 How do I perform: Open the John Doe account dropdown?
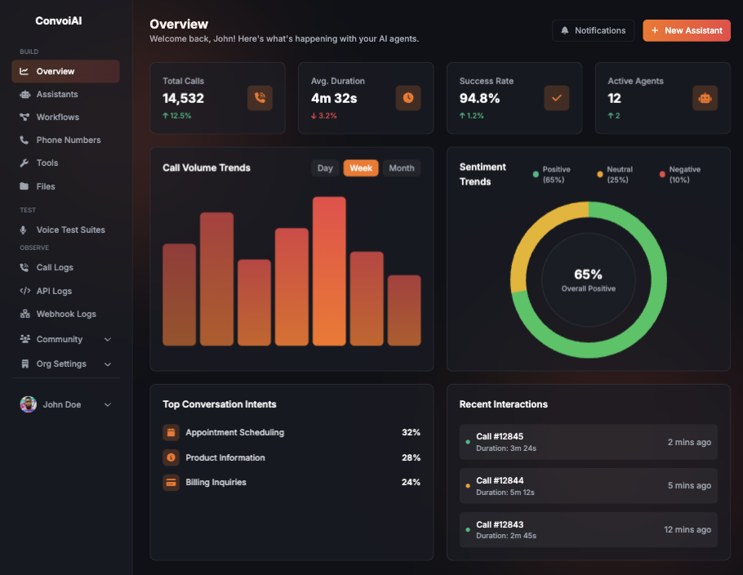[x=107, y=405]
